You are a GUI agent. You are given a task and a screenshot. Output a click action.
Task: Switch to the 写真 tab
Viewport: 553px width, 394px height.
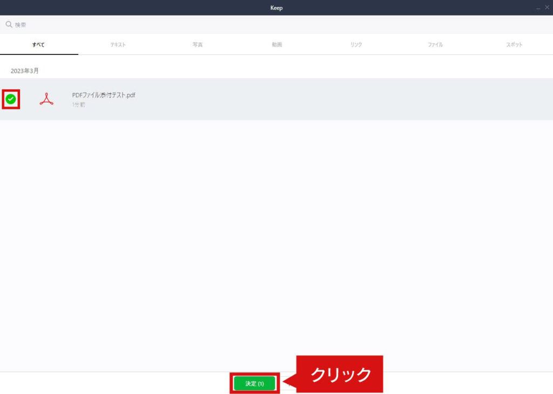197,45
